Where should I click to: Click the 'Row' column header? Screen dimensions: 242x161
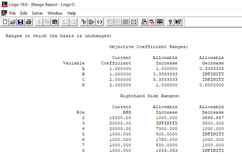(x=80, y=112)
